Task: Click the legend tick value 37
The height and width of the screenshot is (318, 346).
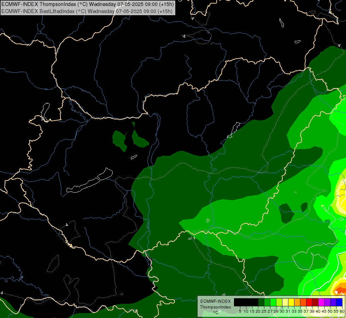Action: 306,311
